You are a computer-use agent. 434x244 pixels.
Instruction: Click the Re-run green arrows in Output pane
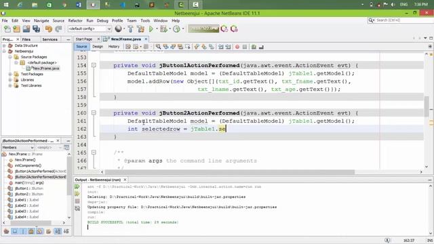point(77,187)
